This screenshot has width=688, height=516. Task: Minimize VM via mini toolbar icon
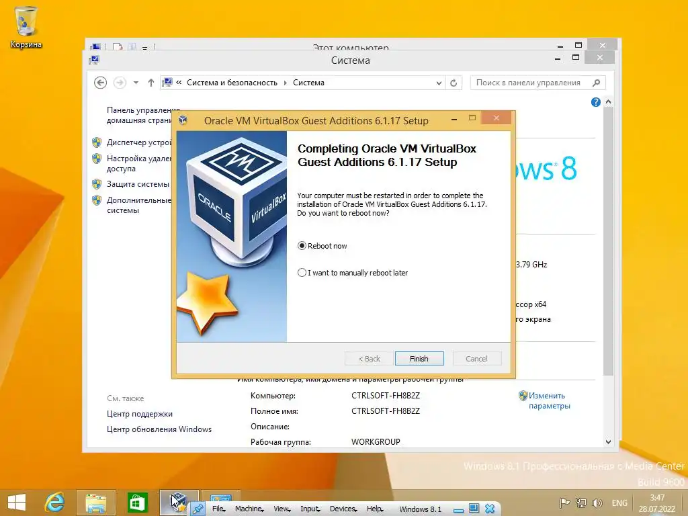(x=458, y=511)
